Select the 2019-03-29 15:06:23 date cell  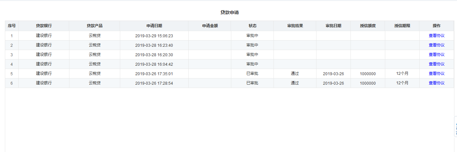pyautogui.click(x=154, y=36)
